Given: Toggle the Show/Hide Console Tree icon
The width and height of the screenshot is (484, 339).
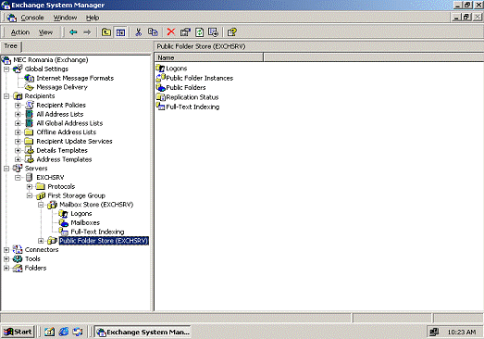Looking at the screenshot, I should point(120,32).
